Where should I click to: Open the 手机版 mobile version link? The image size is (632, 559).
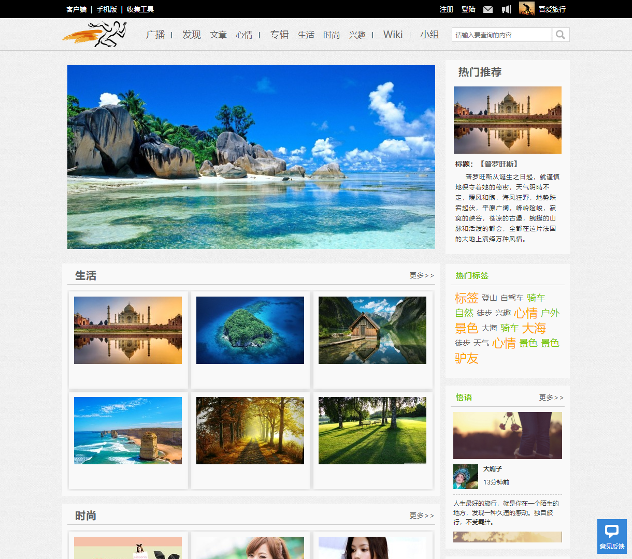point(106,9)
